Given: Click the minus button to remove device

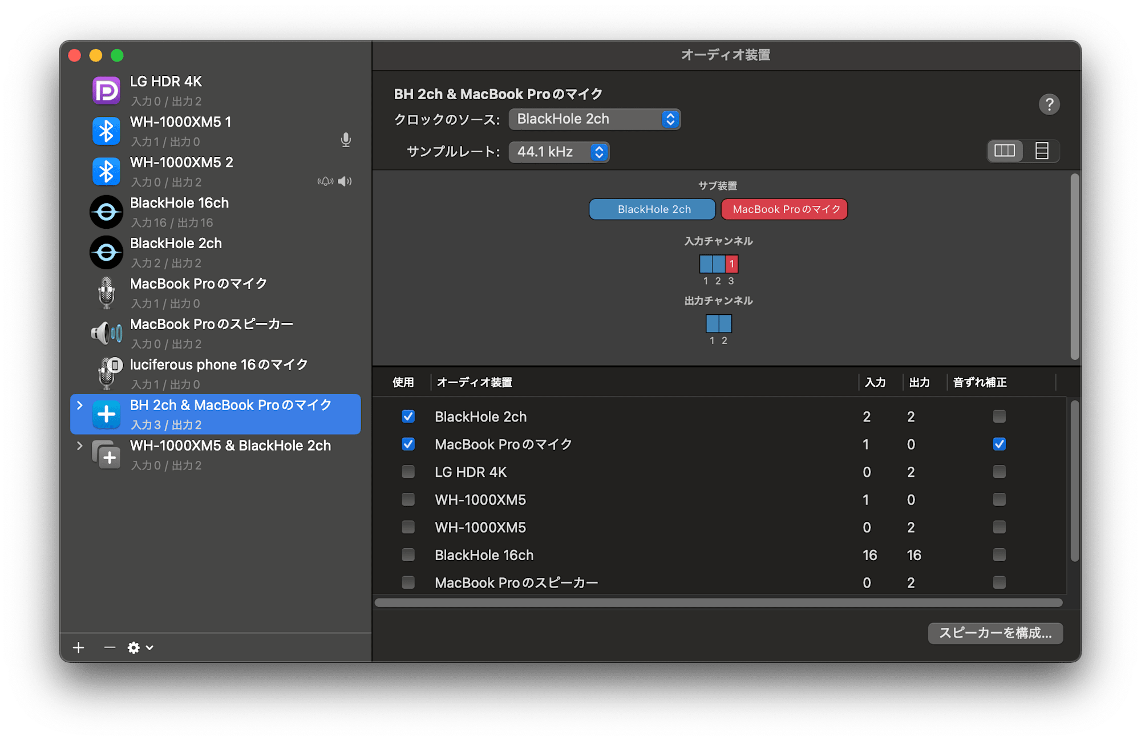Looking at the screenshot, I should (x=110, y=647).
